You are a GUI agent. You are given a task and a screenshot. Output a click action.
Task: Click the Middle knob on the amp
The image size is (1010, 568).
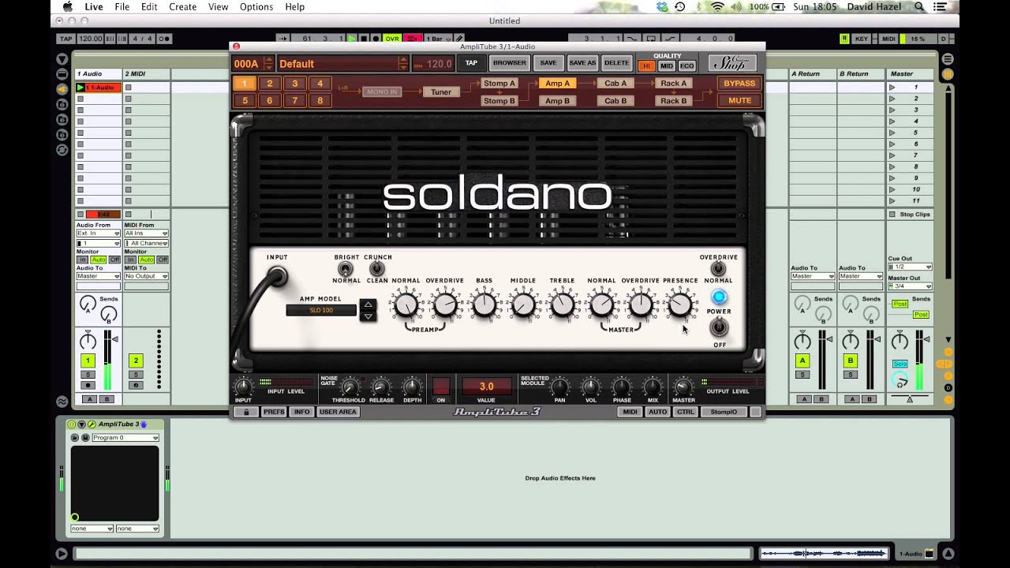coord(523,305)
